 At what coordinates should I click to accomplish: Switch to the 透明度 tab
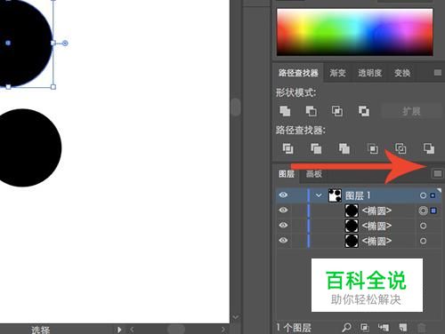tap(369, 73)
